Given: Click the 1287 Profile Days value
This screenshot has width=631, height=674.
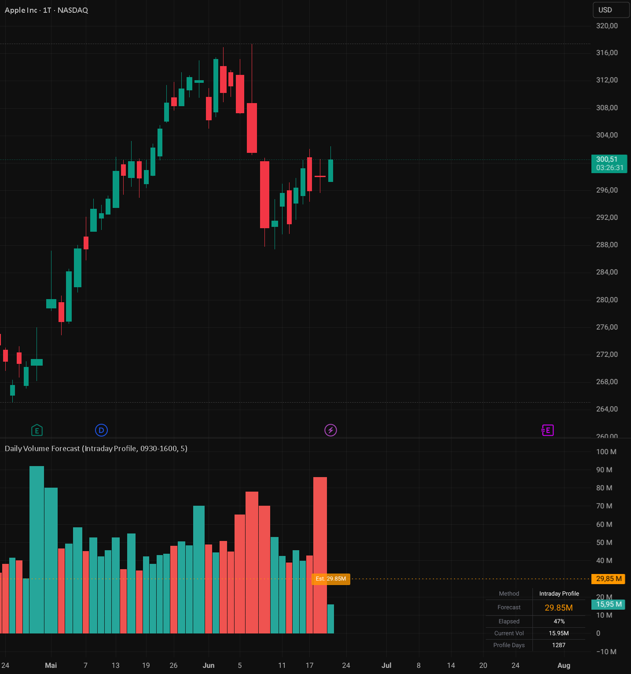Looking at the screenshot, I should pos(559,645).
